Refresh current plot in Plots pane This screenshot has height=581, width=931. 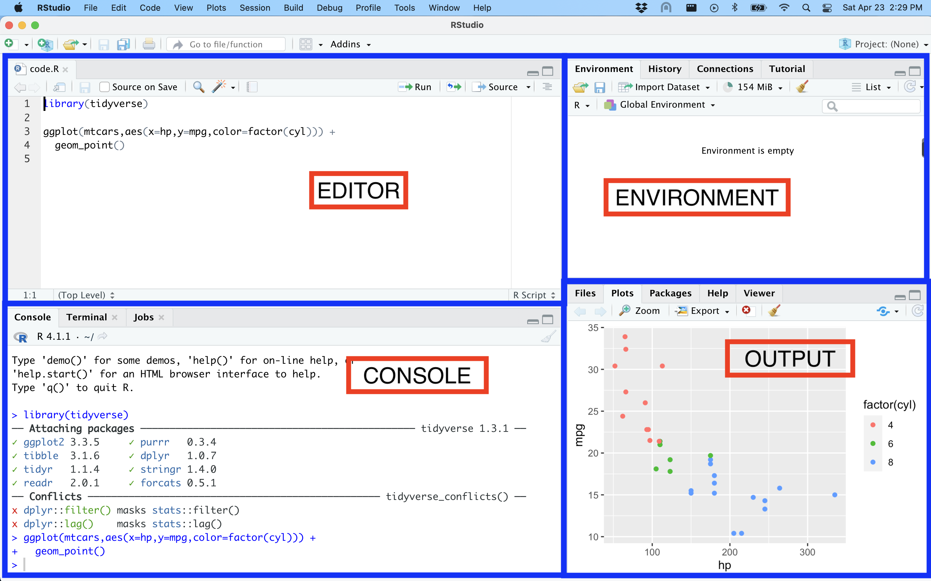click(x=918, y=311)
